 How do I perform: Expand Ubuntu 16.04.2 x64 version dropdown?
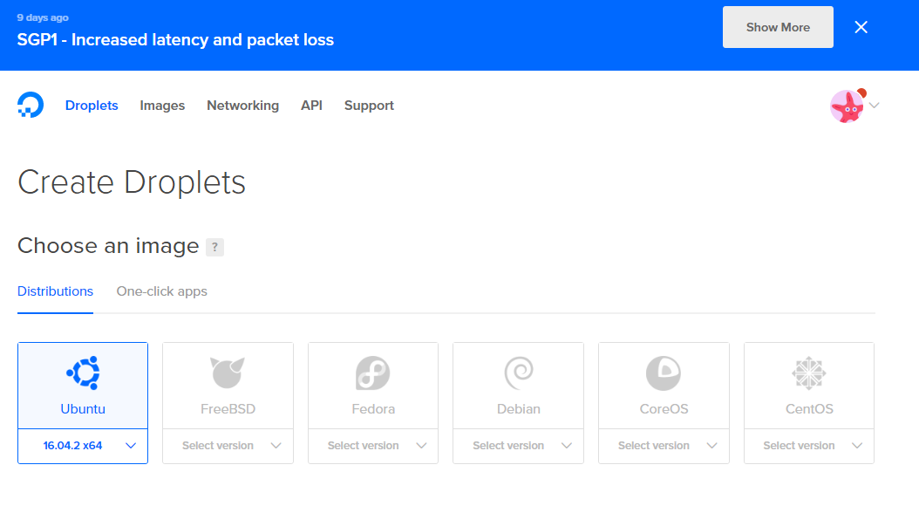83,446
